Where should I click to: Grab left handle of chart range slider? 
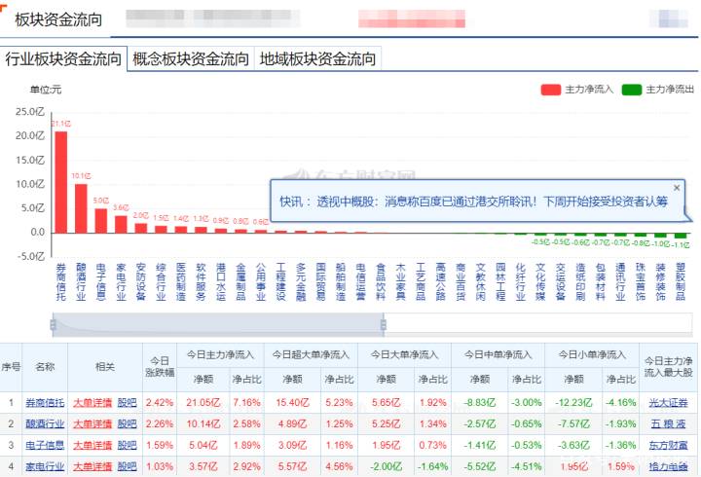[54, 325]
